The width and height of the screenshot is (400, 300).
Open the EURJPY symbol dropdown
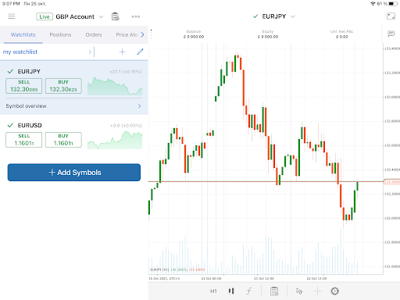click(293, 16)
